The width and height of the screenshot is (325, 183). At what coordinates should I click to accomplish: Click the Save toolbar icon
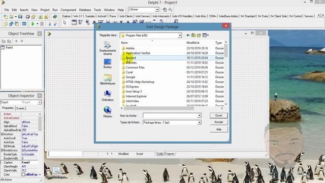(20, 17)
